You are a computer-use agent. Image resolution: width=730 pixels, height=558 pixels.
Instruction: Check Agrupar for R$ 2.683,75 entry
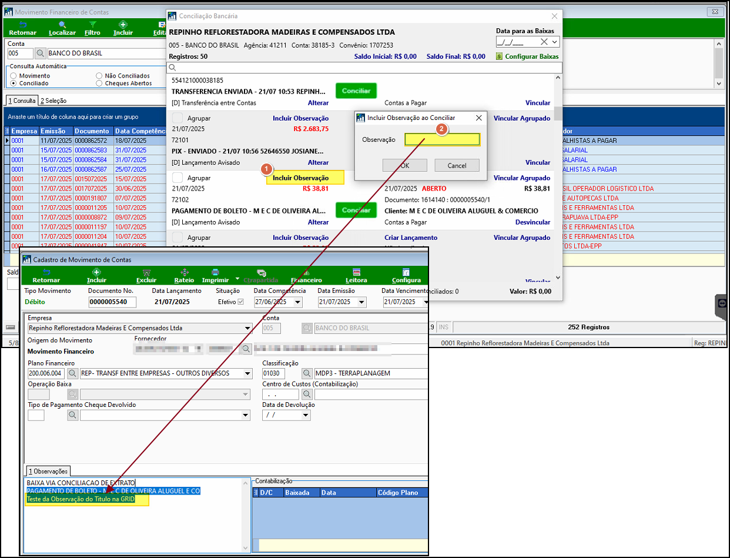[177, 118]
